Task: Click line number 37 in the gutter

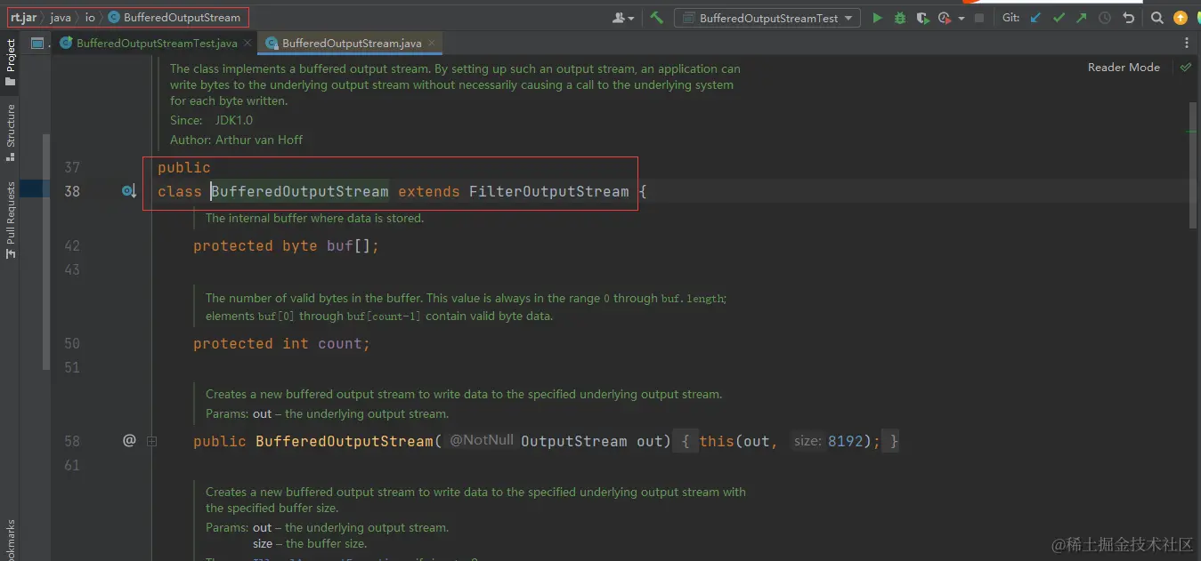Action: click(72, 167)
